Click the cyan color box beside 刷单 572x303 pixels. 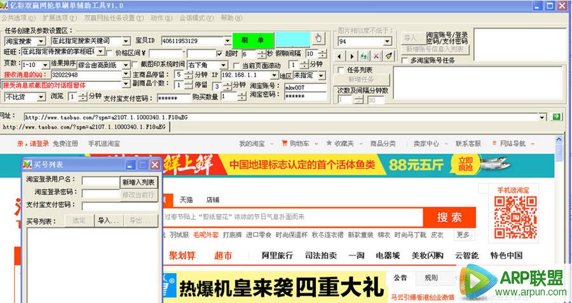pyautogui.click(x=292, y=39)
